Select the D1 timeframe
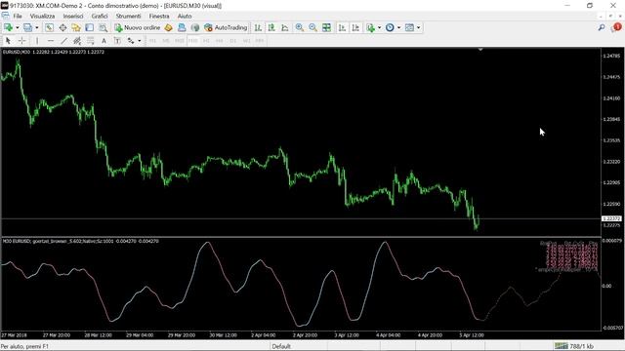Screen dimensions: 625x351 (x=232, y=41)
